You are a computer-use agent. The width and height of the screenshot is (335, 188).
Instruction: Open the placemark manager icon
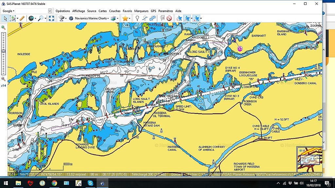pyautogui.click(x=162, y=18)
